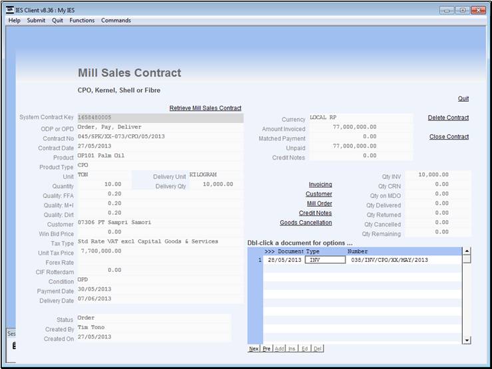
Task: Click the Unit Tax Price 7,700,000.00 field
Action: point(160,251)
